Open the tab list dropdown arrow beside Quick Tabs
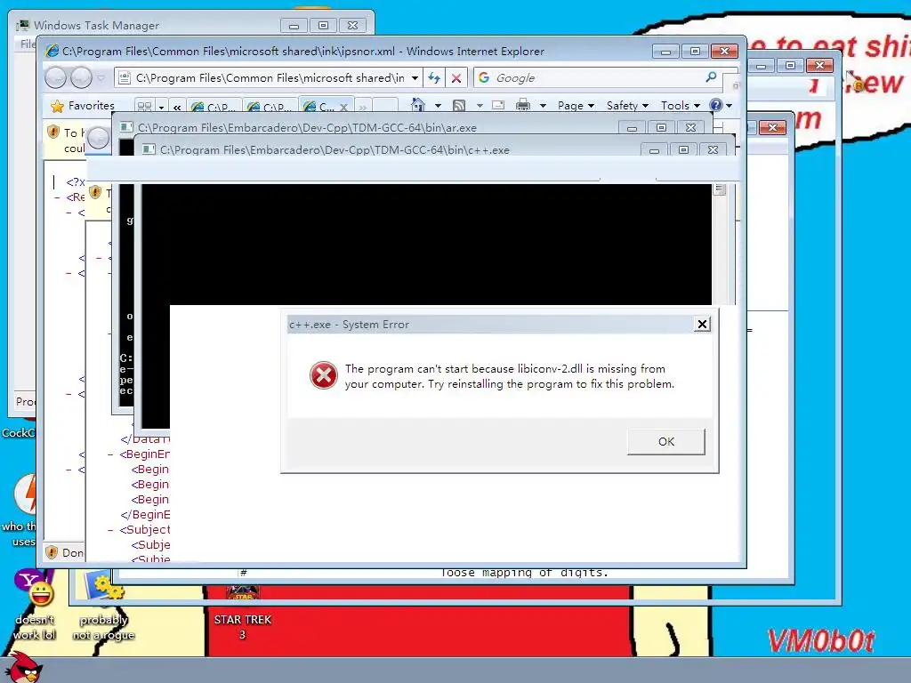This screenshot has height=683, width=911. (161, 107)
